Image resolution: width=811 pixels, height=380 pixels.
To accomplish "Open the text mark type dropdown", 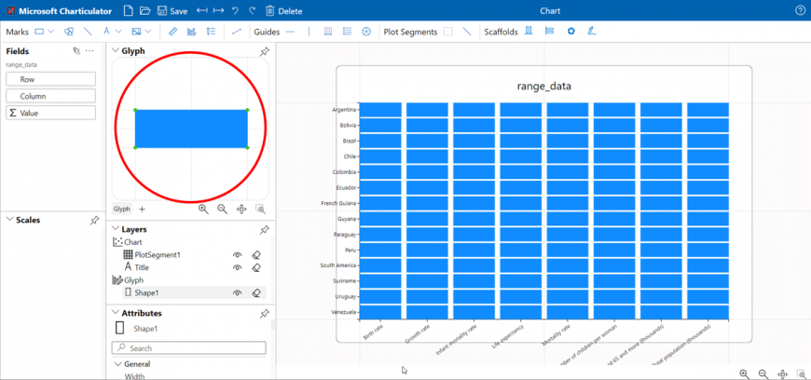I will 118,32.
